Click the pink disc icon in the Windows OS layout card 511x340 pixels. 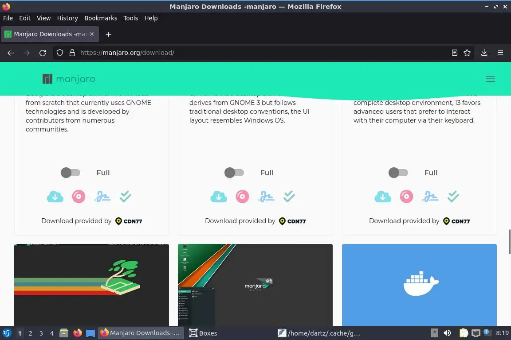click(242, 197)
